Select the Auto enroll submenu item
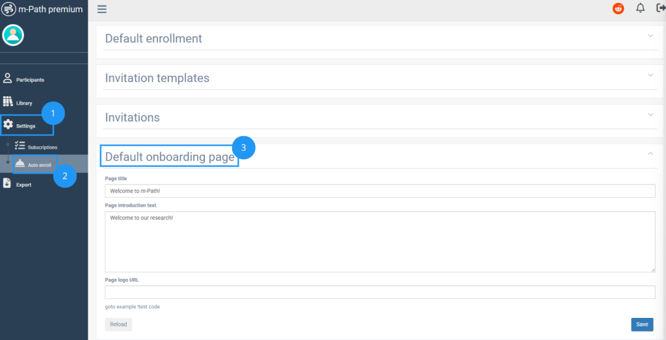Viewport: 666px width, 340px height. pyautogui.click(x=38, y=165)
